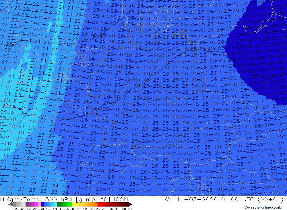The image size is (287, 210).
Task: Click the weatheronline.co.uk copyright link
Action: click(263, 207)
